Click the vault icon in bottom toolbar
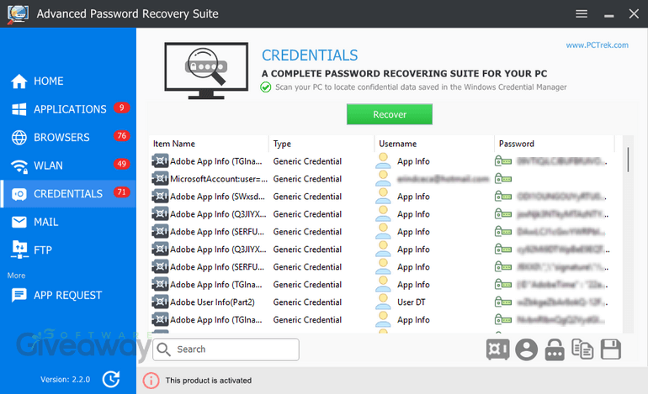Screen dimensions: 648x394 tap(497, 349)
